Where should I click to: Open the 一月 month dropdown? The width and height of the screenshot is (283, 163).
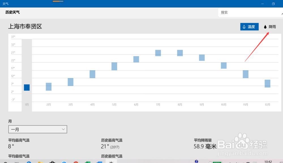38,129
